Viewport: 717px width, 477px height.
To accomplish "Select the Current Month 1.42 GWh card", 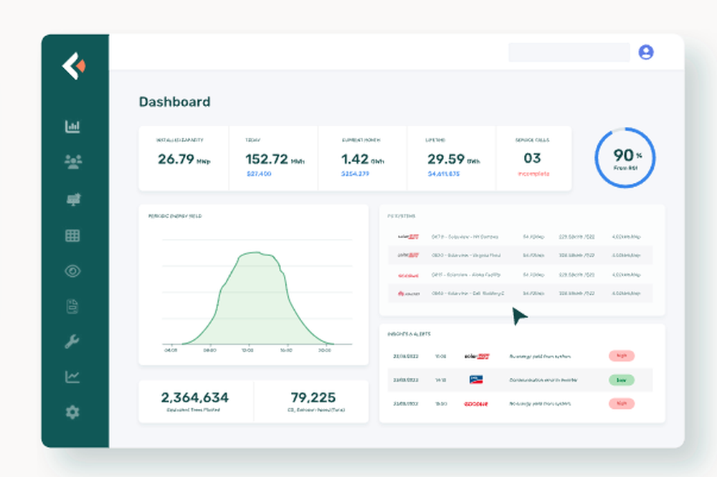I will click(362, 159).
